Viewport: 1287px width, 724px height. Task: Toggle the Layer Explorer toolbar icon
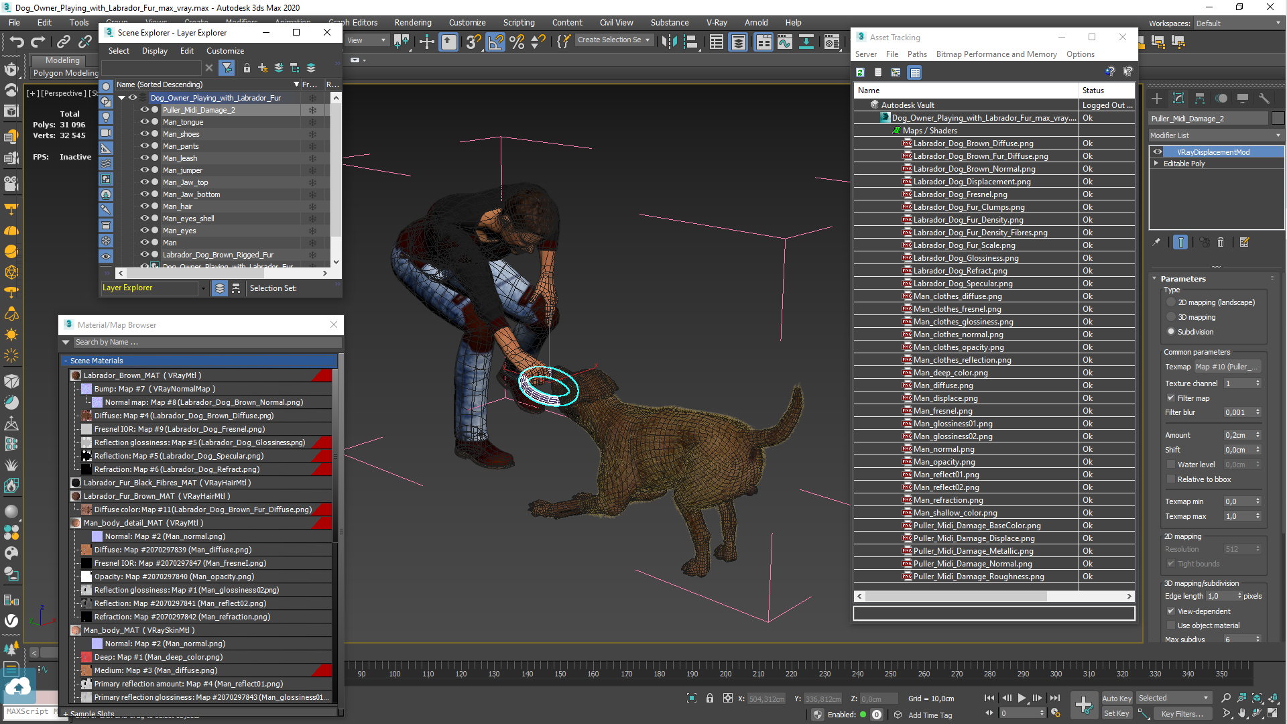(x=738, y=42)
